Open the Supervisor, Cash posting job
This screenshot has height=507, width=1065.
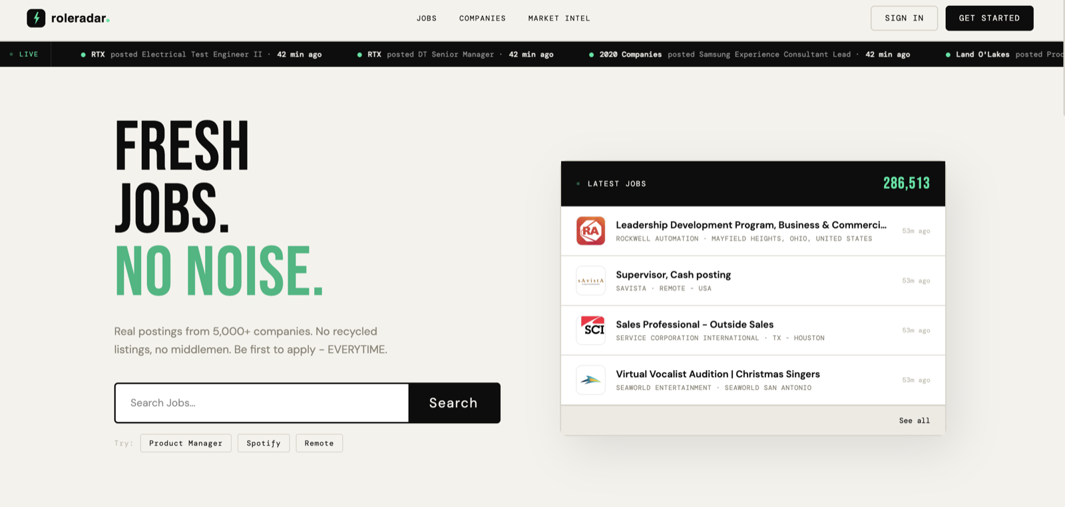click(x=753, y=281)
